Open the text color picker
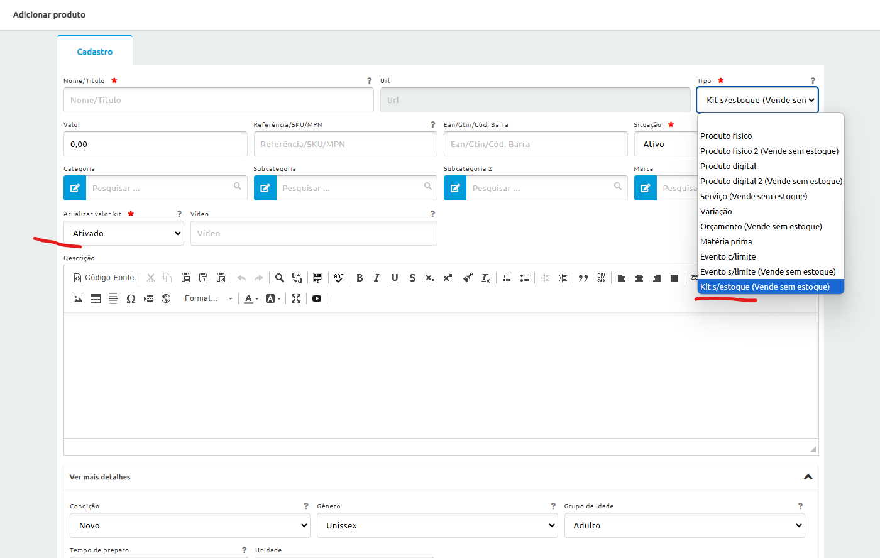The height and width of the screenshot is (558, 880). 251,298
